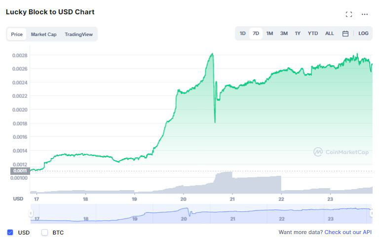Screen dimensions: 382x238
Task: Grab the left handle of range navigator
Action: point(31,213)
